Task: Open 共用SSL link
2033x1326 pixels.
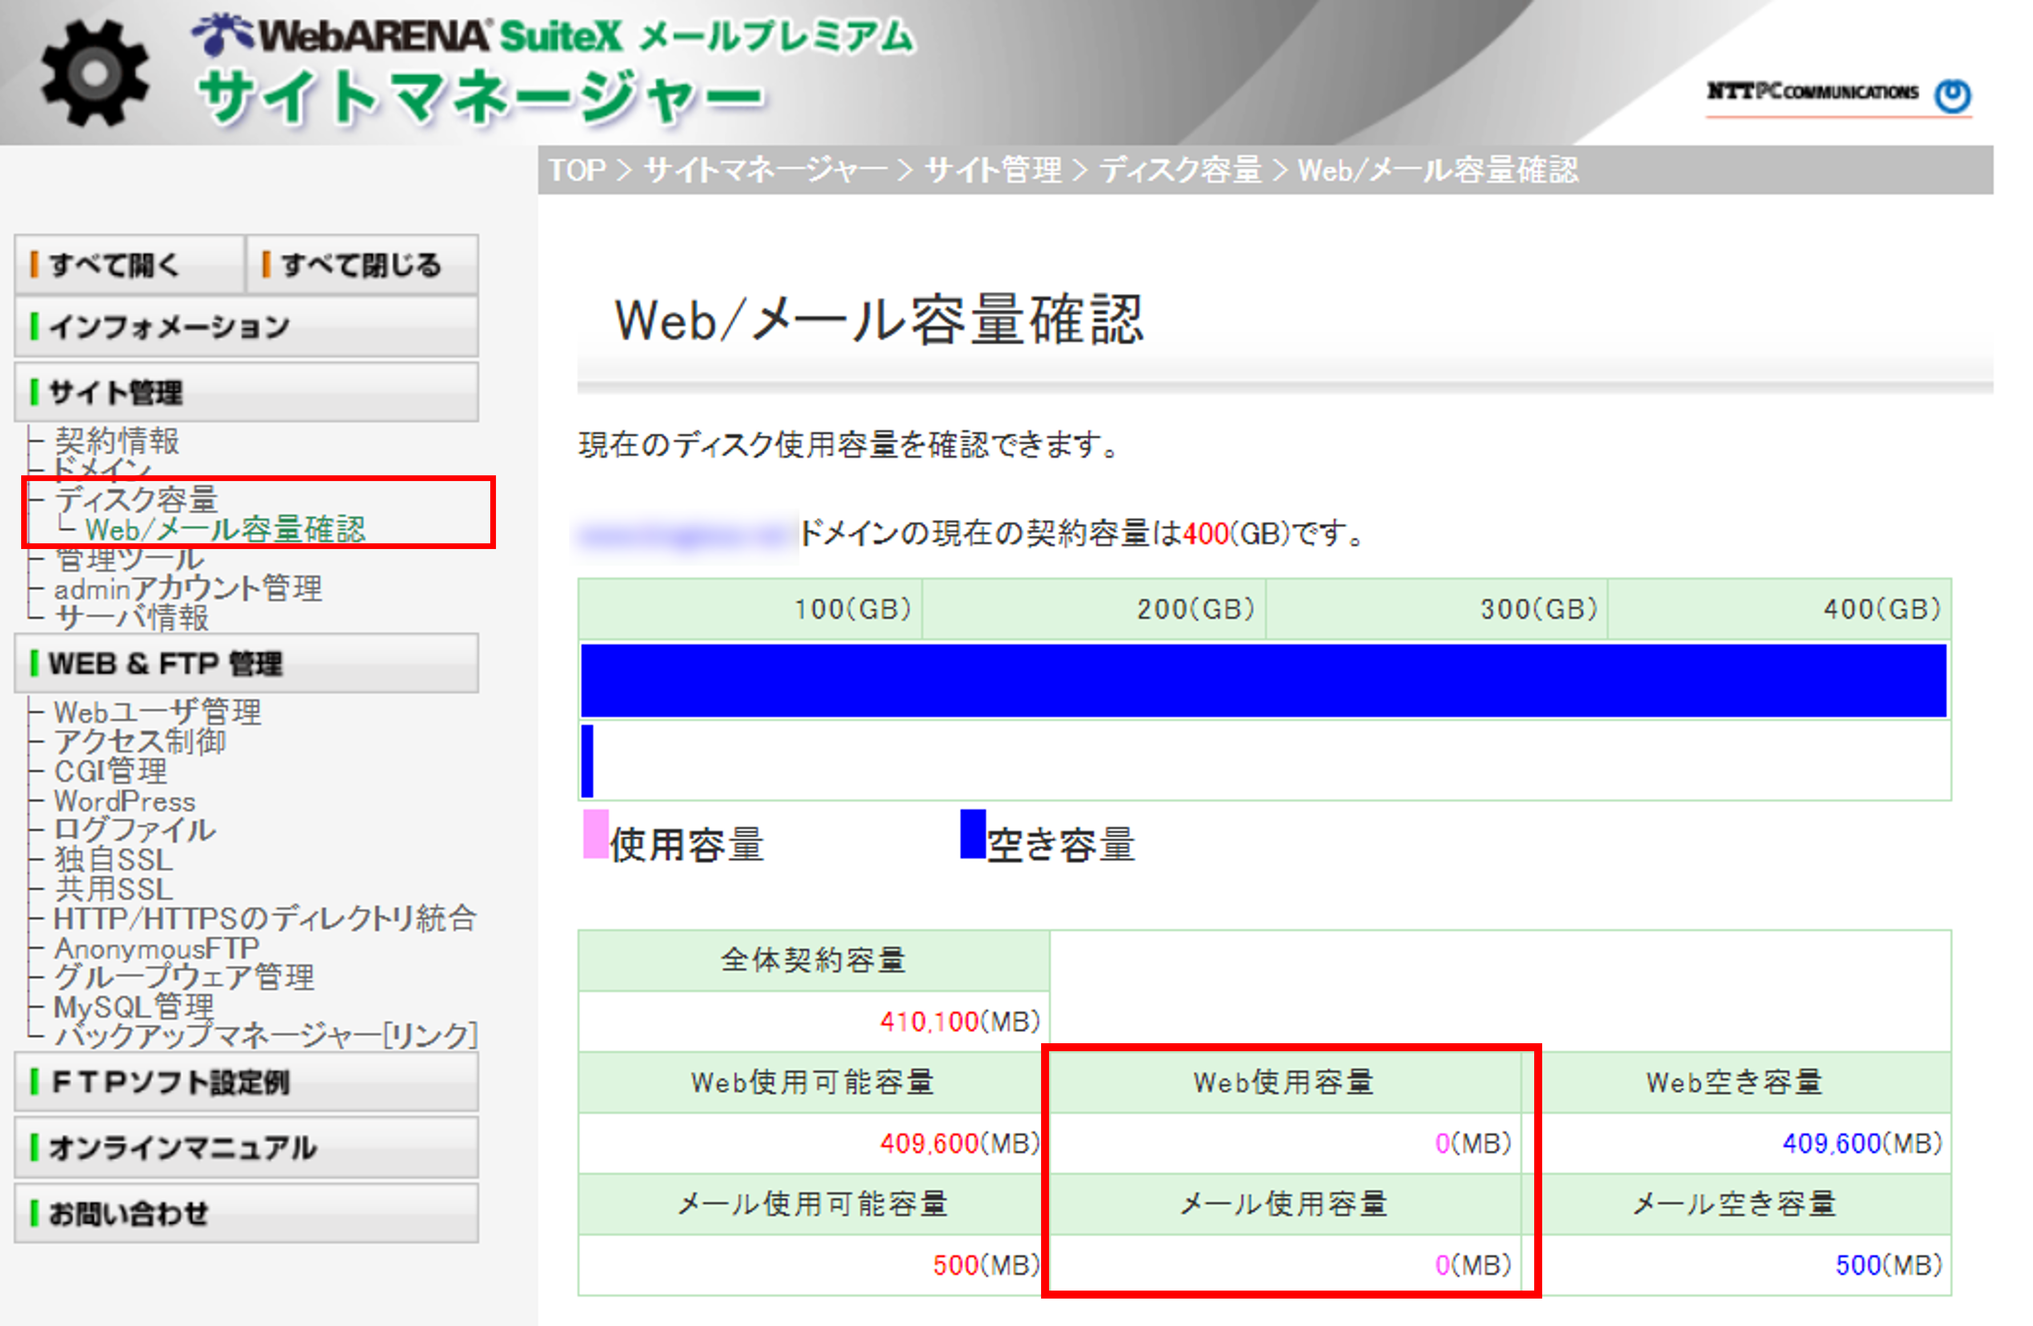Action: (x=114, y=889)
